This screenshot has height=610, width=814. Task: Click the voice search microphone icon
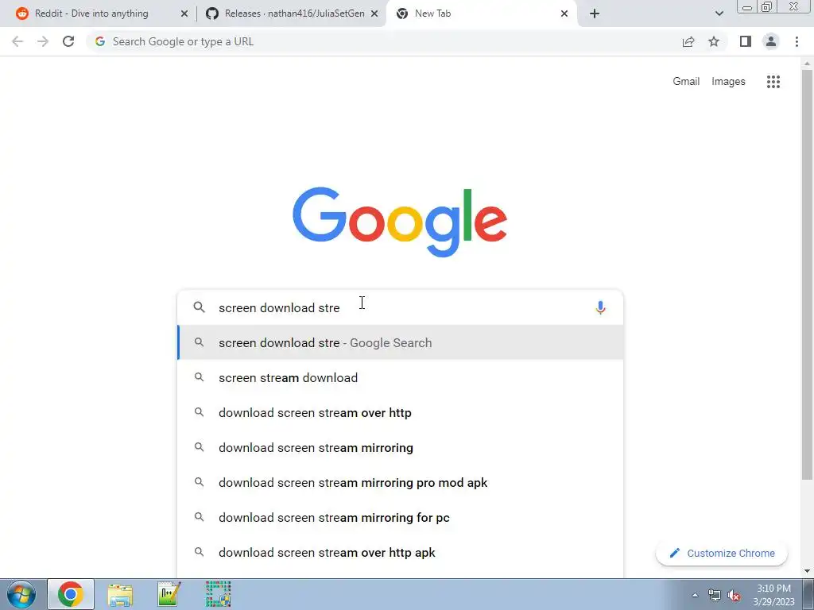tap(600, 307)
